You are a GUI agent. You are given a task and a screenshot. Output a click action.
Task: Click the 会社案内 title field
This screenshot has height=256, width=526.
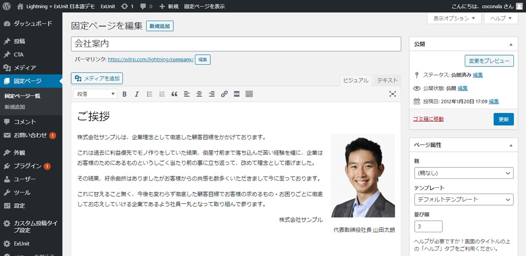(236, 44)
